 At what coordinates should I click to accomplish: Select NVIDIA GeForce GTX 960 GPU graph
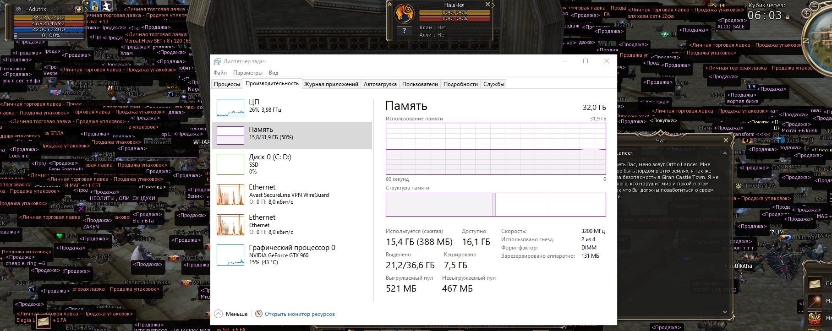pyautogui.click(x=230, y=255)
